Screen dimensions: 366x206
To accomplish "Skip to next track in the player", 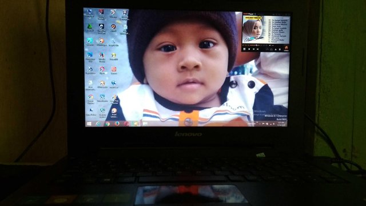I will [257, 49].
